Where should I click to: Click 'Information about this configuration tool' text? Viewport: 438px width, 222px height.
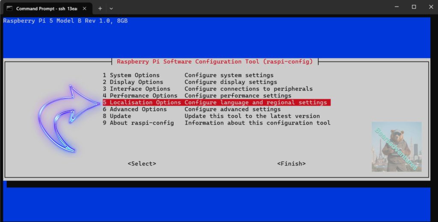click(x=257, y=123)
